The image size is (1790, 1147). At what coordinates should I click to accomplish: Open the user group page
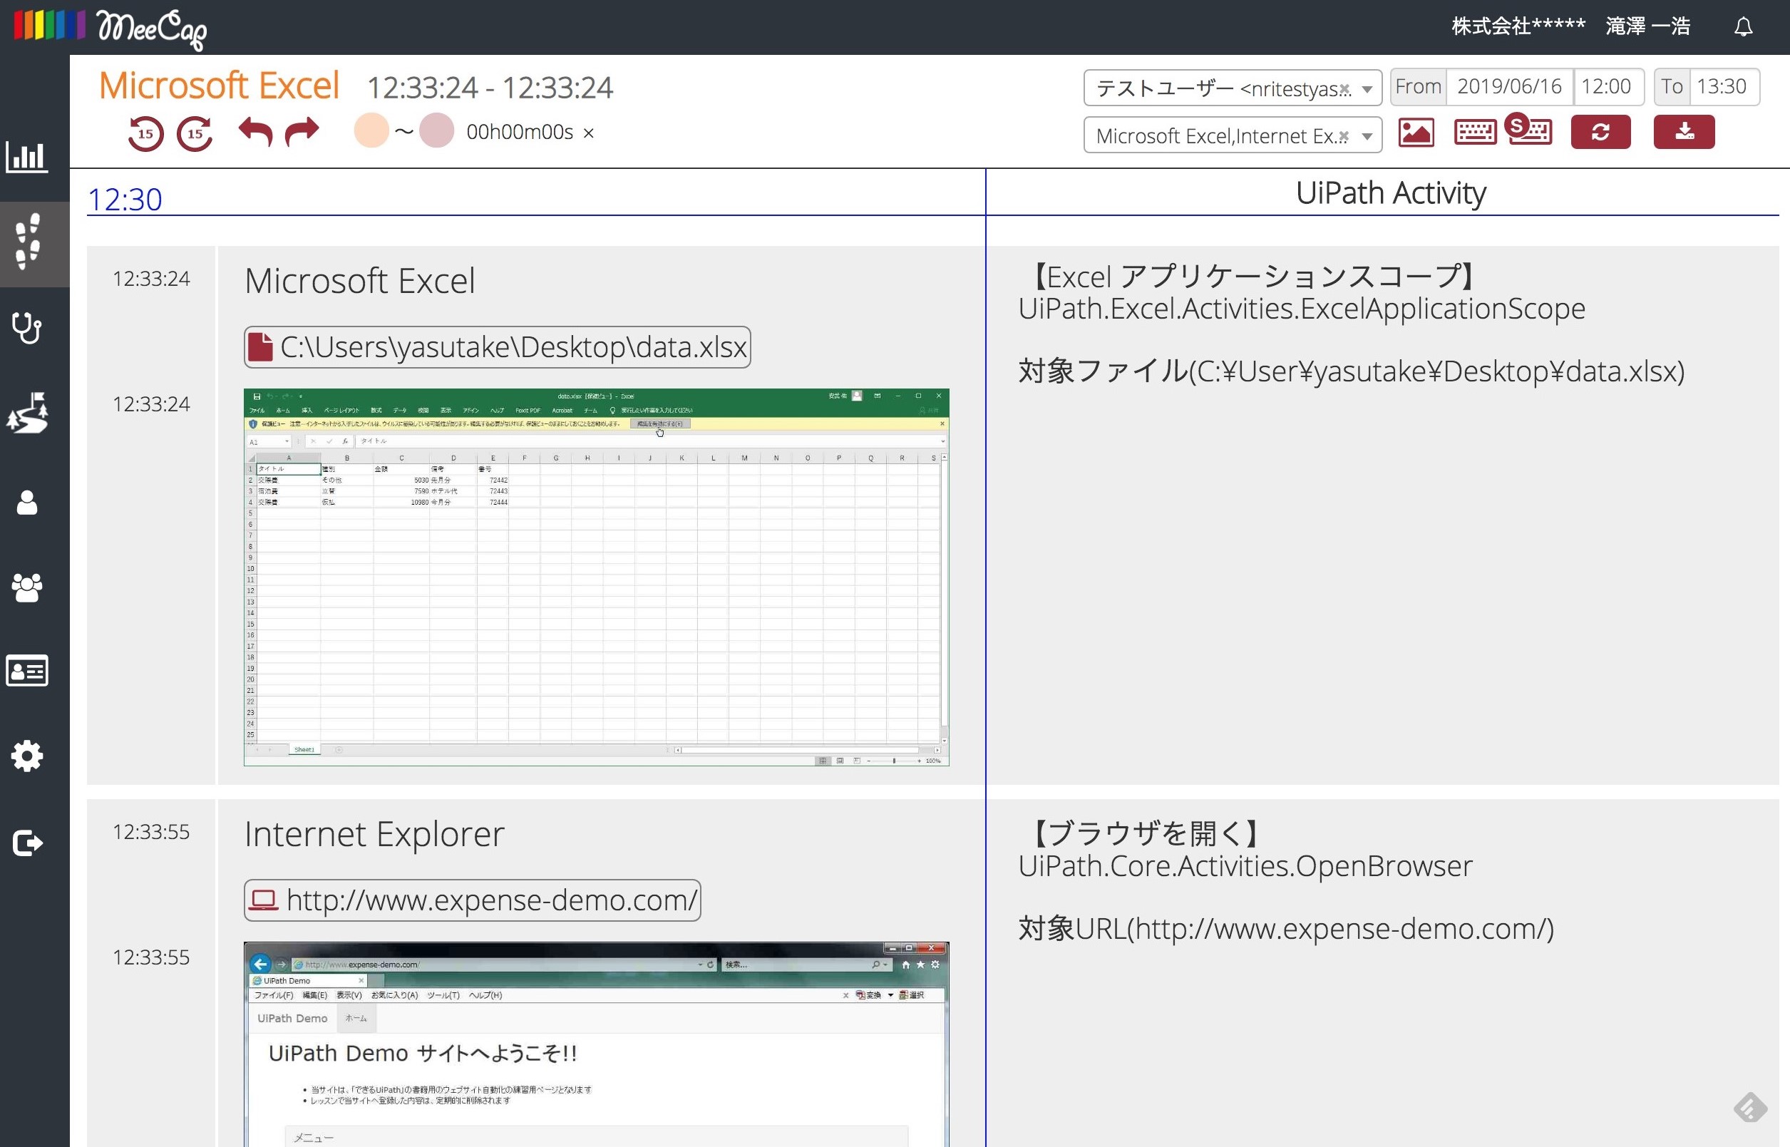click(28, 587)
